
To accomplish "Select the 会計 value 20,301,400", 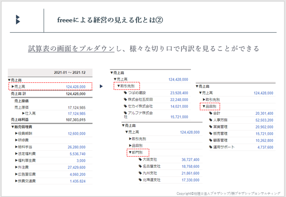I will pos(264,113).
